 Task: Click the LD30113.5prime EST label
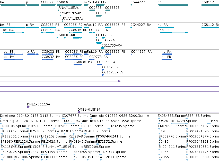click(x=54, y=157)
